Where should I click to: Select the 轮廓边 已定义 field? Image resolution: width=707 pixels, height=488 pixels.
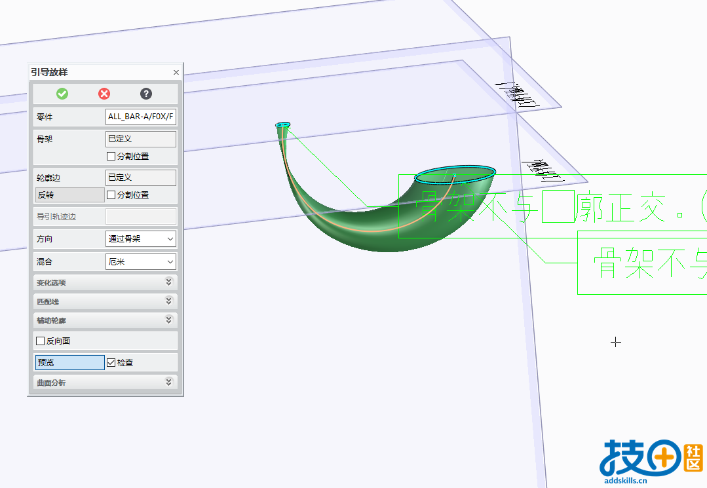click(141, 178)
